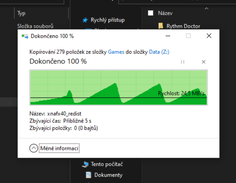Click the Typ column header
The width and height of the screenshot is (236, 183).
[21, 13]
